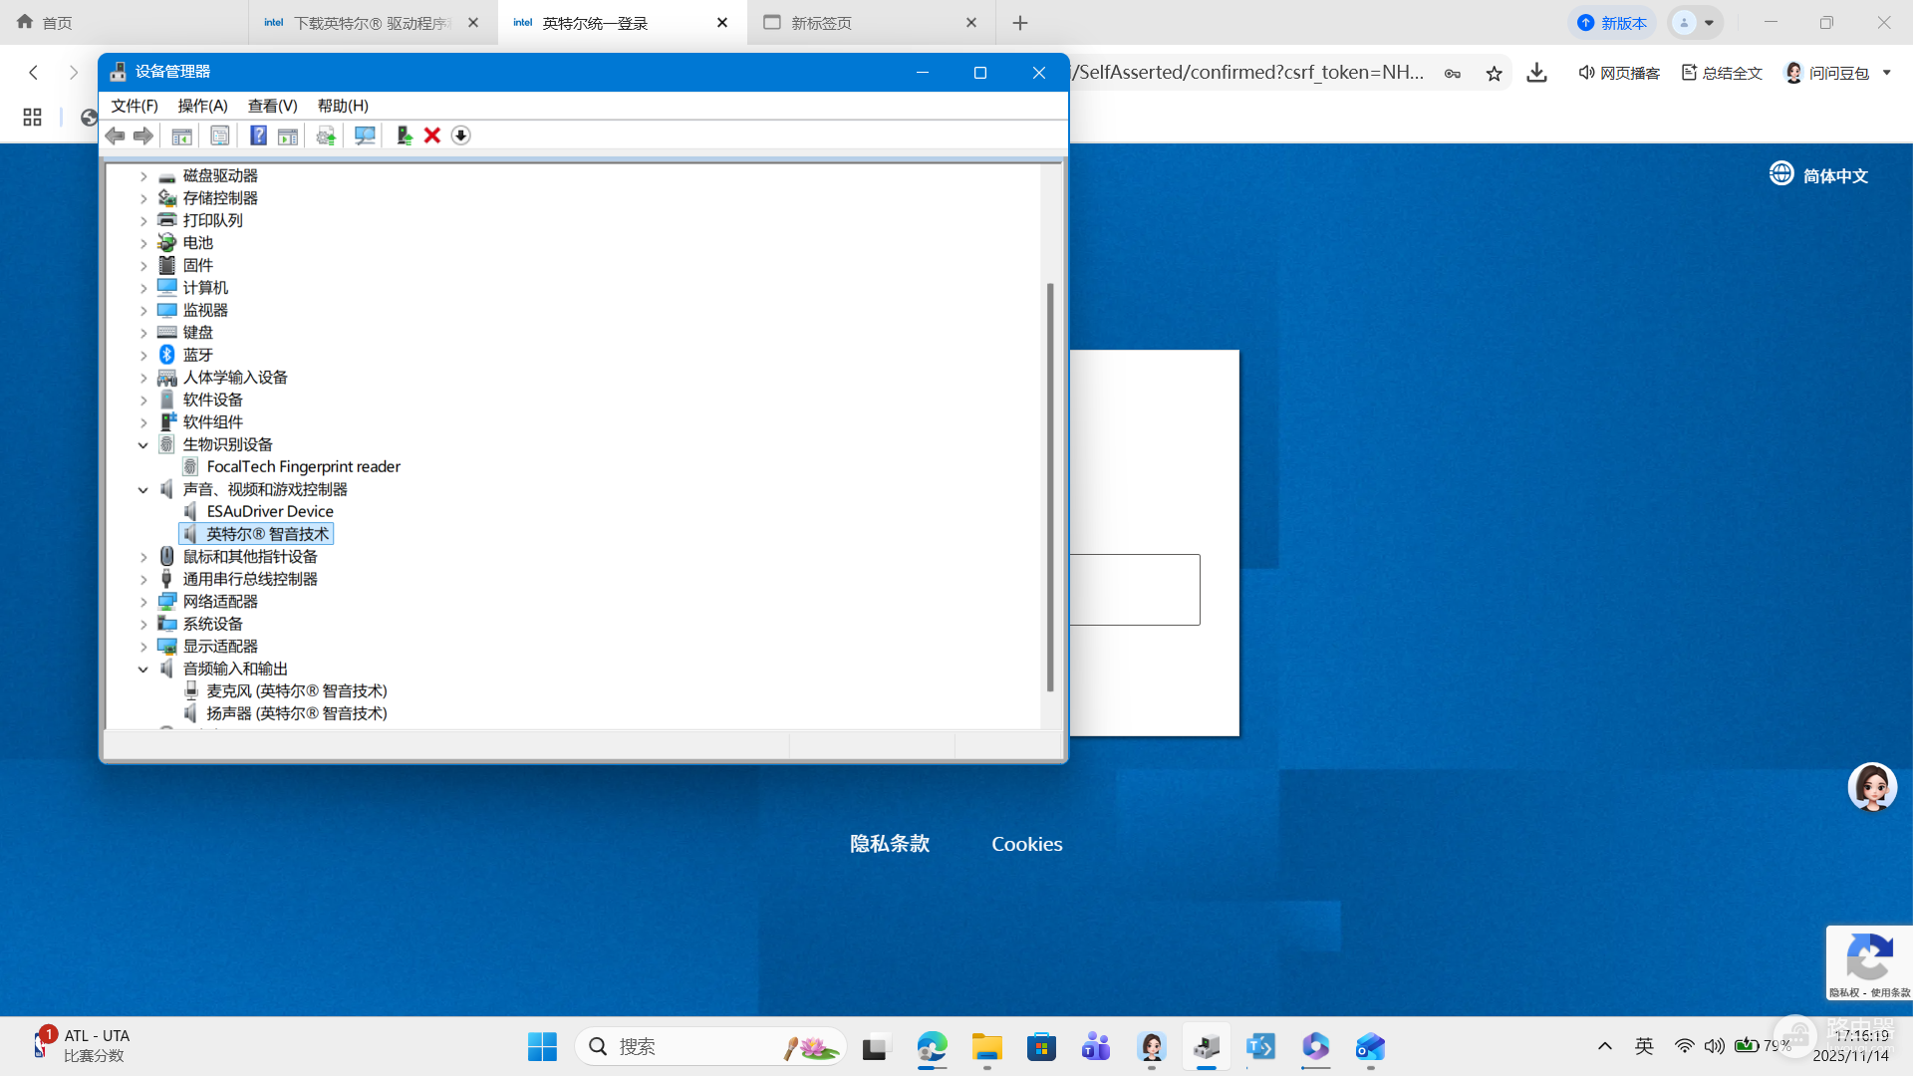Open the Windows Start button

click(542, 1046)
